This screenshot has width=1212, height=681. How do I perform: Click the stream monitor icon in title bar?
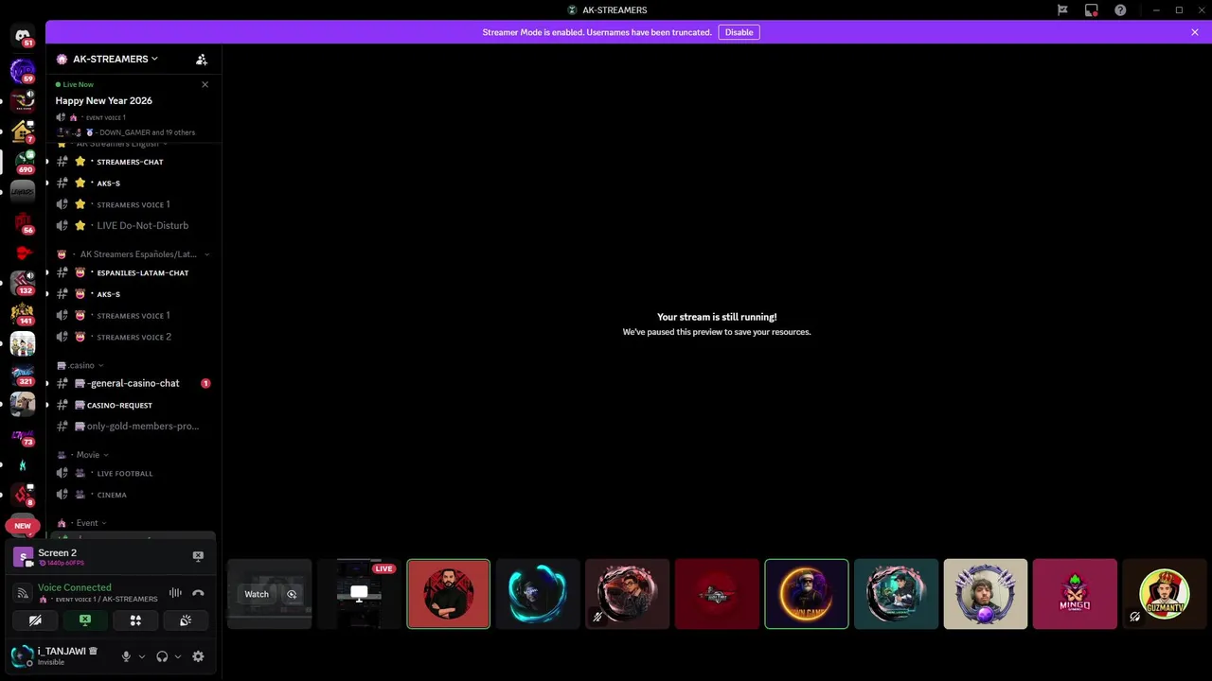coord(1091,10)
